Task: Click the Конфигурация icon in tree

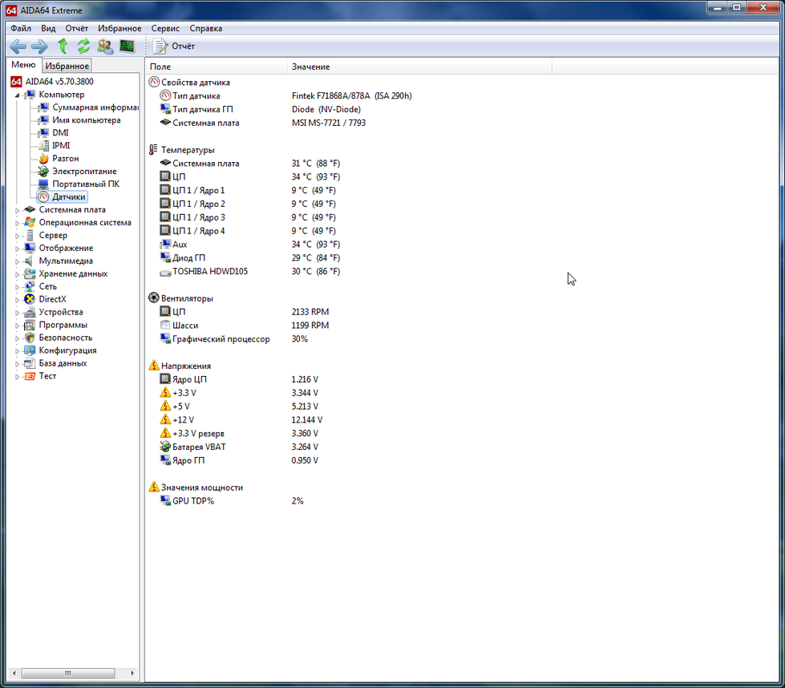Action: point(30,350)
